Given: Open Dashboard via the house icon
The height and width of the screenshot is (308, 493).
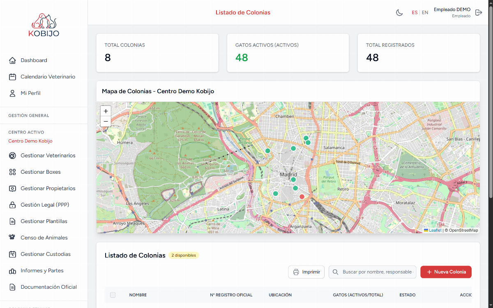Looking at the screenshot, I should (12, 60).
